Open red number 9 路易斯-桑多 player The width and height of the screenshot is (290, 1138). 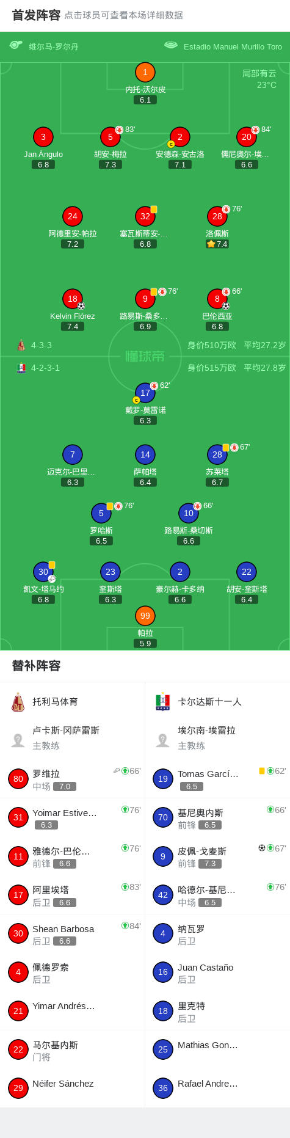click(x=145, y=299)
